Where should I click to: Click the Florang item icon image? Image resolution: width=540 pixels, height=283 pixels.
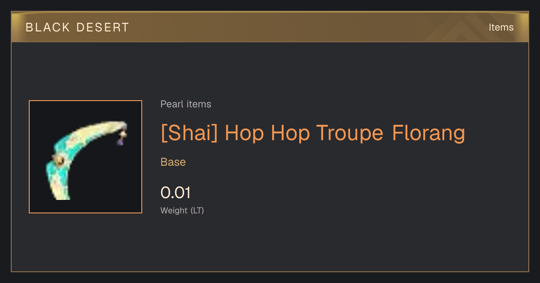tap(85, 157)
